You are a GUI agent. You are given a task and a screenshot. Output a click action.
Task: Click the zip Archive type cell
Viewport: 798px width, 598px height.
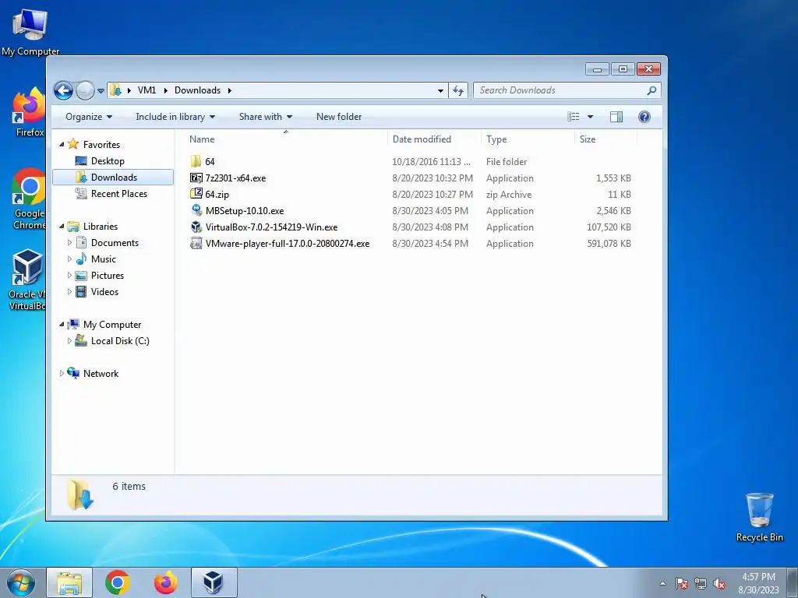pos(509,195)
